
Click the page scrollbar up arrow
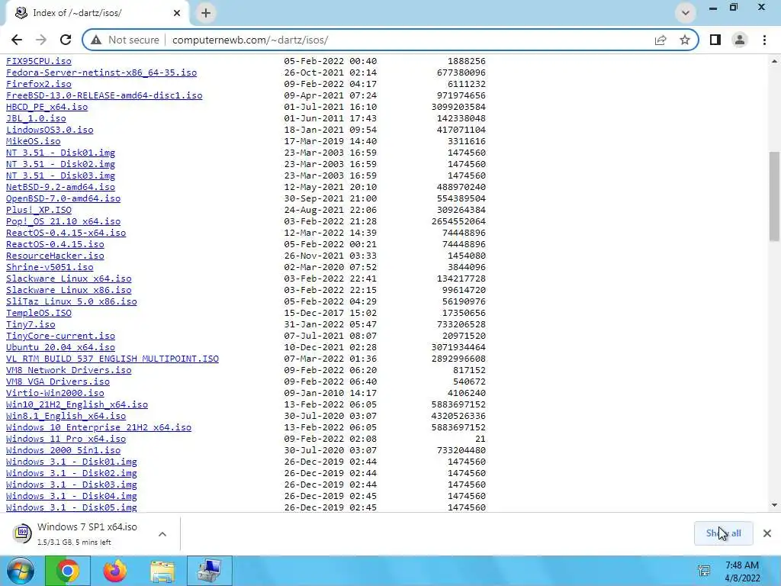[774, 61]
